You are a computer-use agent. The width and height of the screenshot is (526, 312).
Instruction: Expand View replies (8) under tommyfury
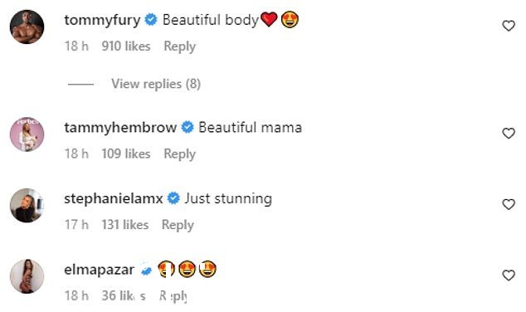[156, 84]
